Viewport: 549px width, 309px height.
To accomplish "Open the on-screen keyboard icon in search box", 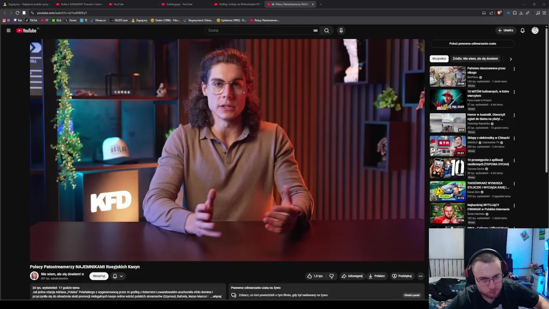I will pyautogui.click(x=315, y=30).
